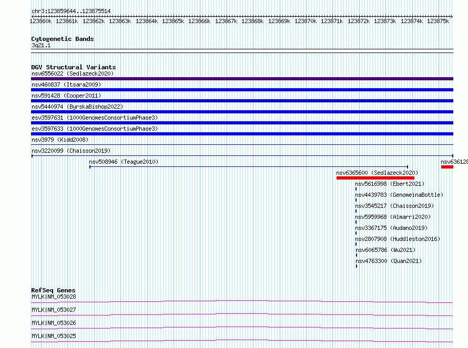This screenshot has width=468, height=348.
Task: Pick the 123863k scale label
Action: [x=120, y=21]
